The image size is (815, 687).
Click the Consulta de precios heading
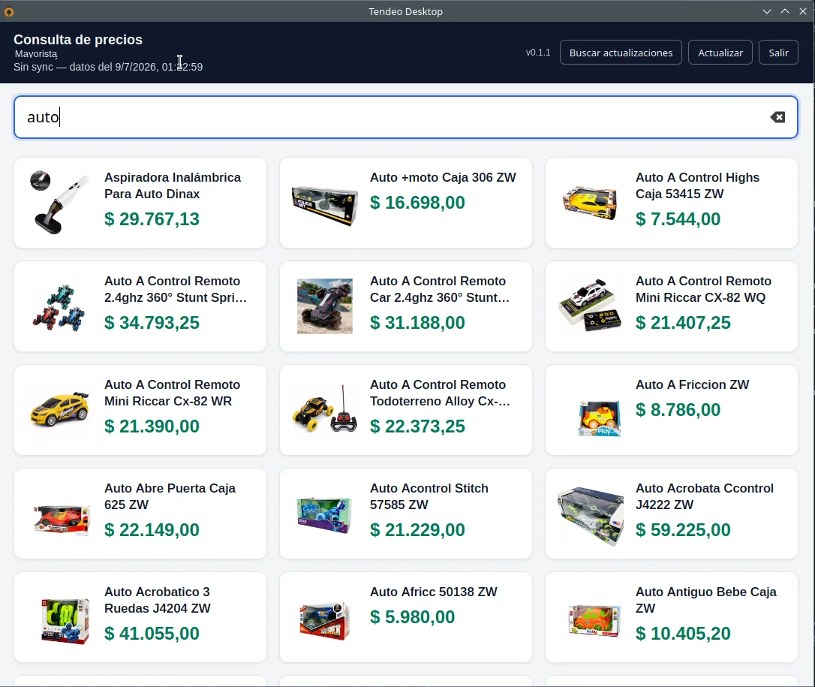pos(78,40)
